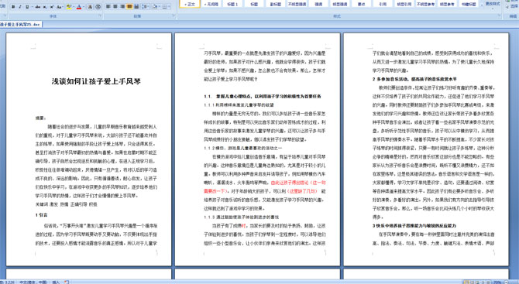
Task: Align paragraph text to the left
Action: (x=108, y=7)
